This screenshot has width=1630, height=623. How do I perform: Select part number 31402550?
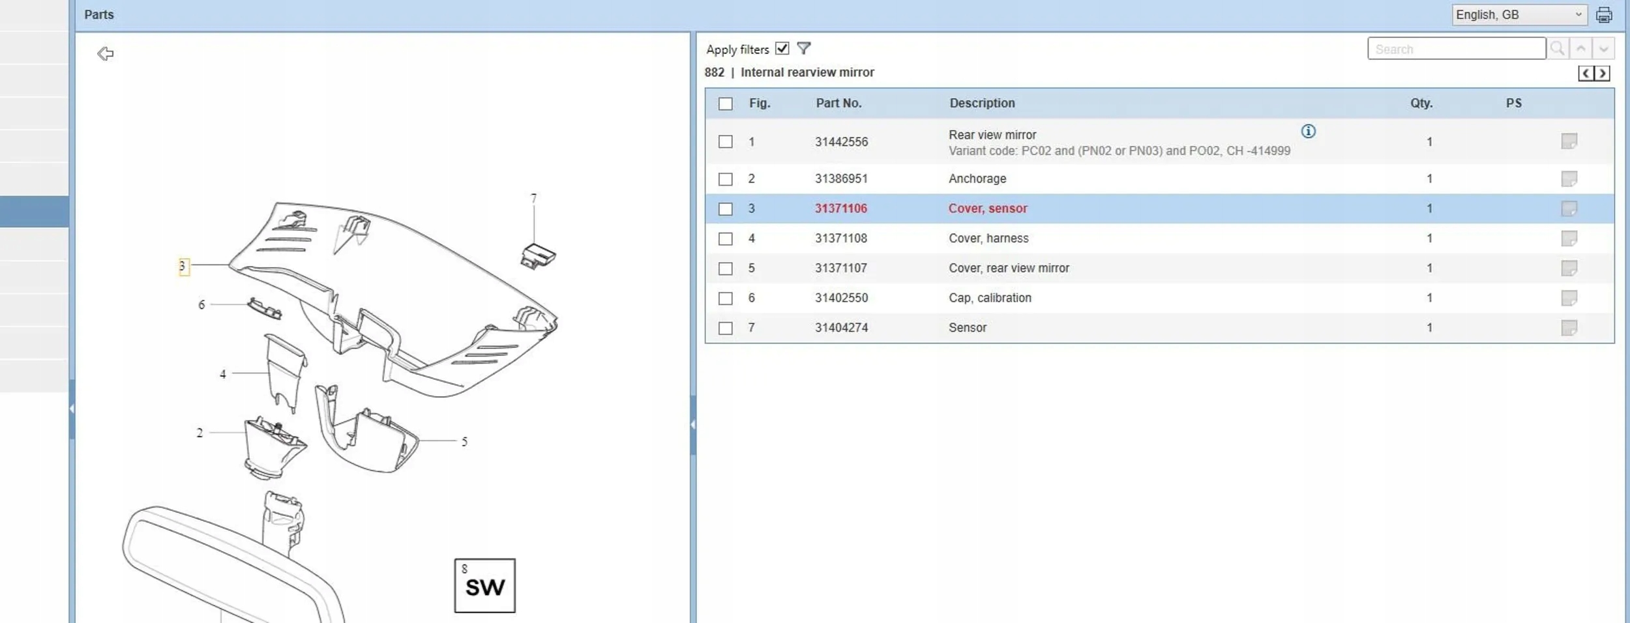[841, 298]
